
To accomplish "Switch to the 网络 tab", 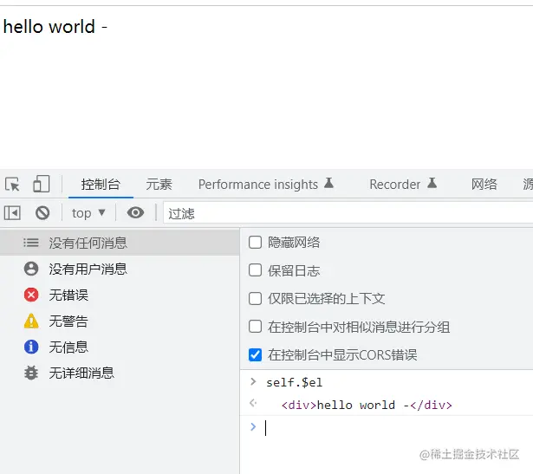I will [484, 185].
